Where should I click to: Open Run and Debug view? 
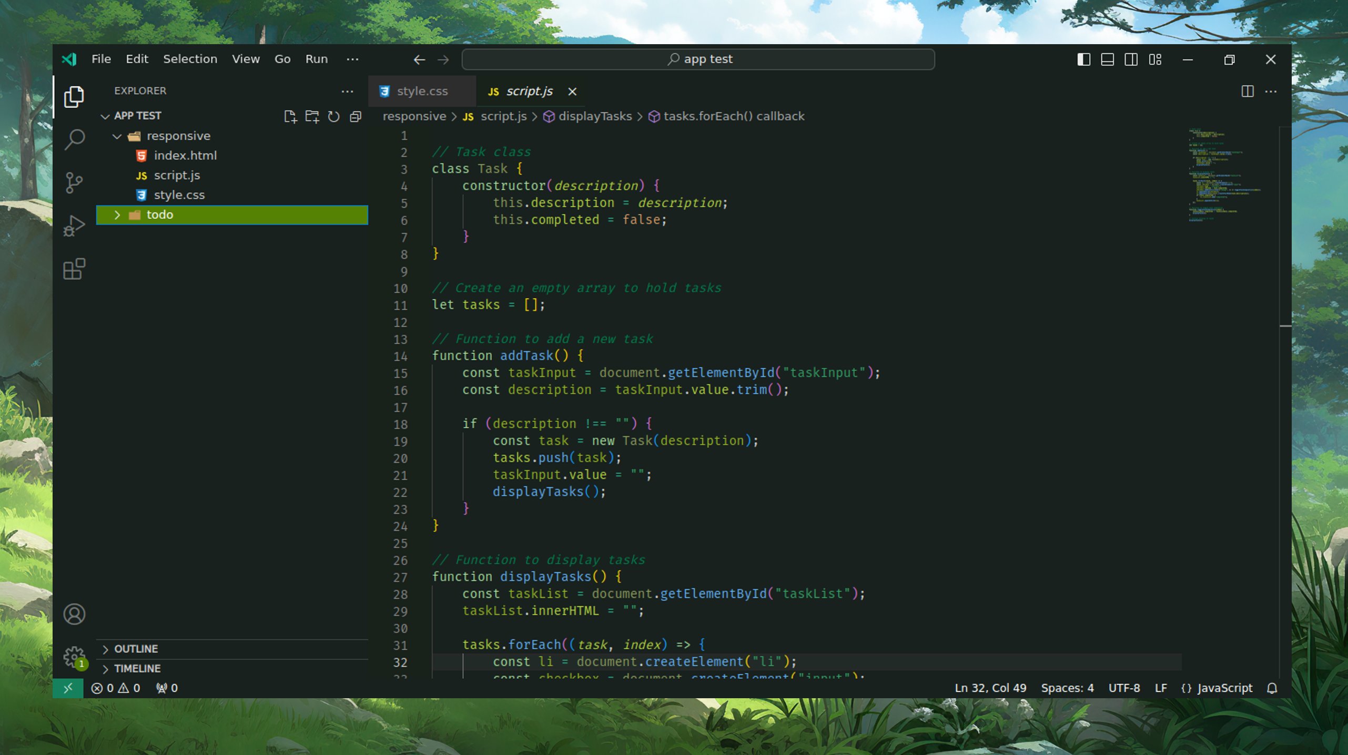click(x=74, y=226)
